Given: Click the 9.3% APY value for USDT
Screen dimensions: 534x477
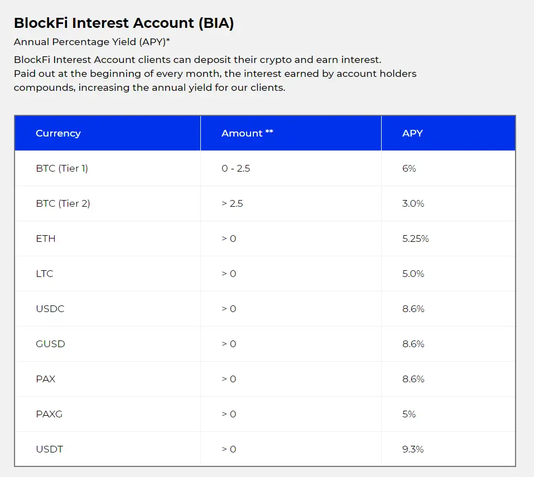Looking at the screenshot, I should pos(413,449).
